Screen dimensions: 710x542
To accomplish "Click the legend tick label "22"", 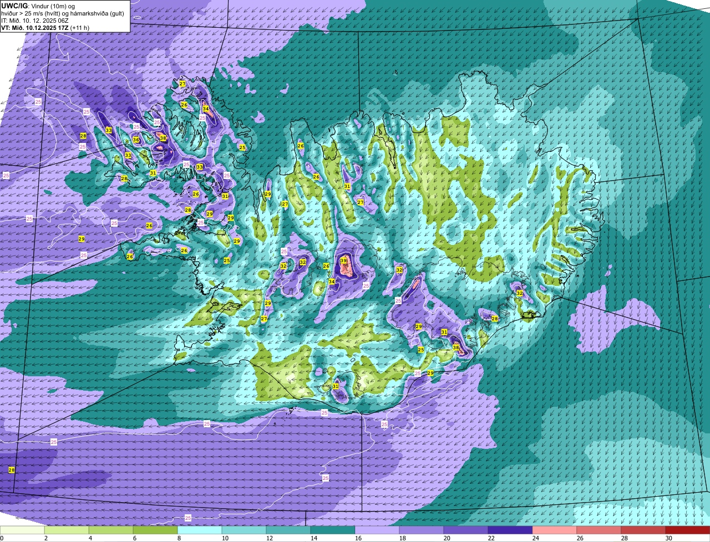I will tap(491, 538).
